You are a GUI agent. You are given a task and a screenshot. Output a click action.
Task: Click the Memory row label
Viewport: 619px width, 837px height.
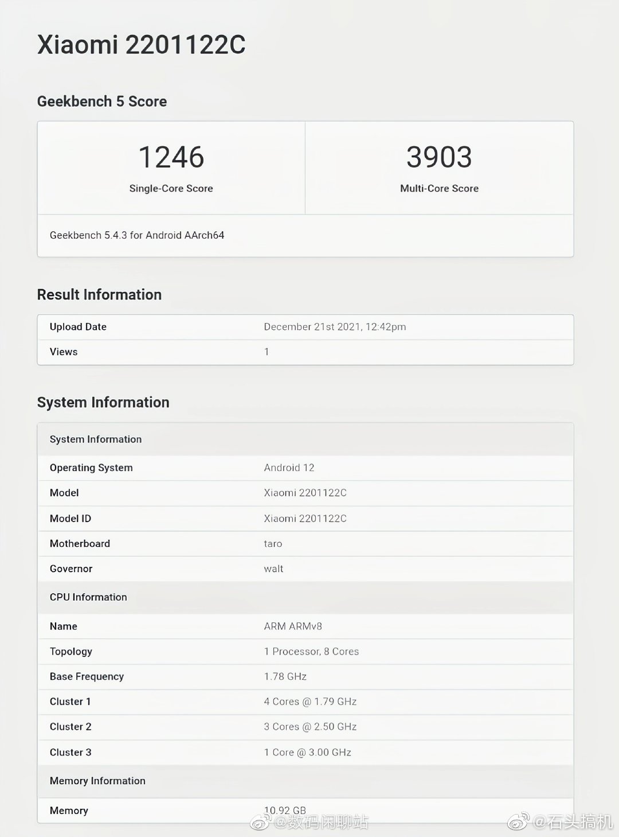pyautogui.click(x=69, y=811)
